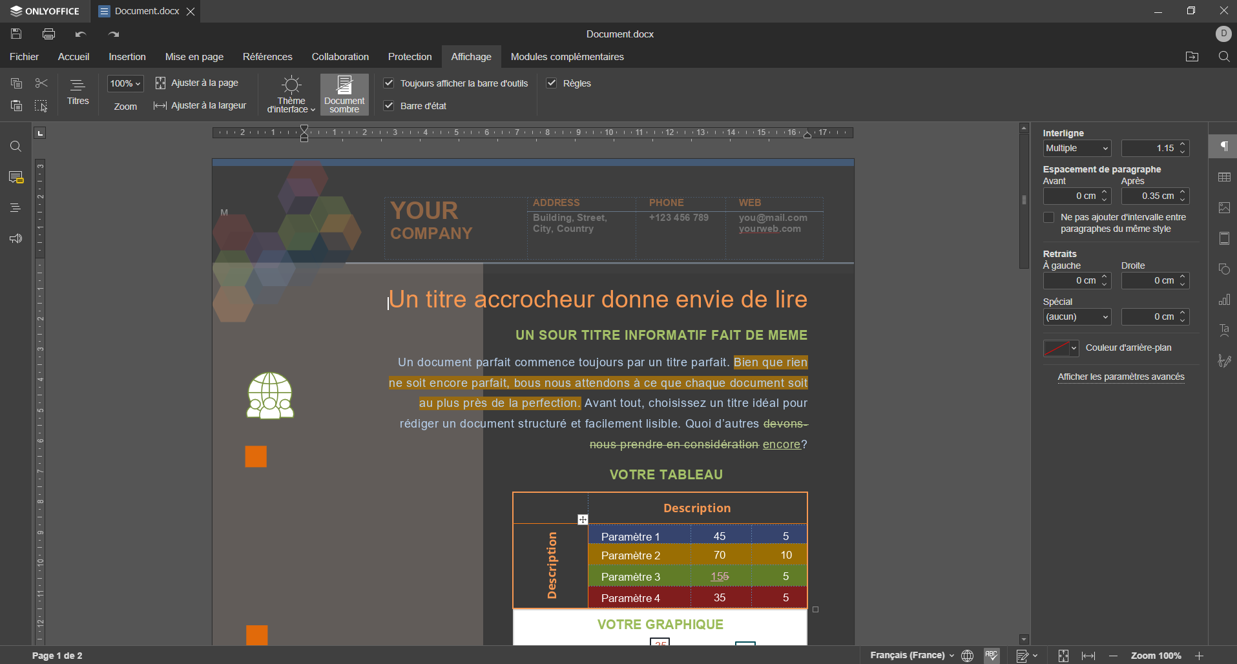This screenshot has width=1237, height=664.
Task: Click fit to page icon in status bar
Action: point(1063,655)
